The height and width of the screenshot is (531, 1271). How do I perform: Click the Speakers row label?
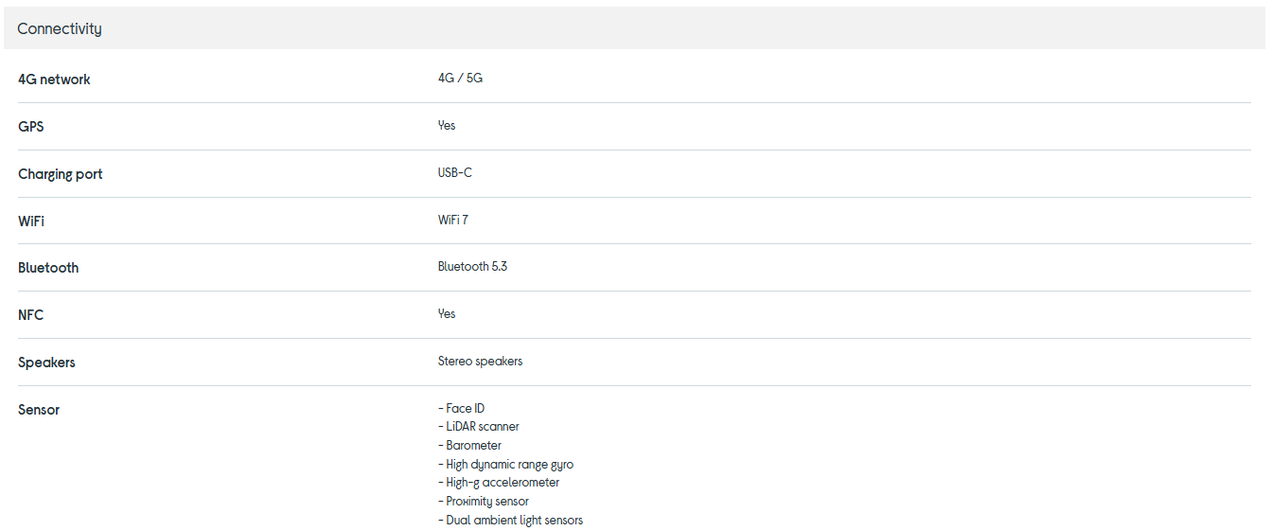pyautogui.click(x=46, y=363)
